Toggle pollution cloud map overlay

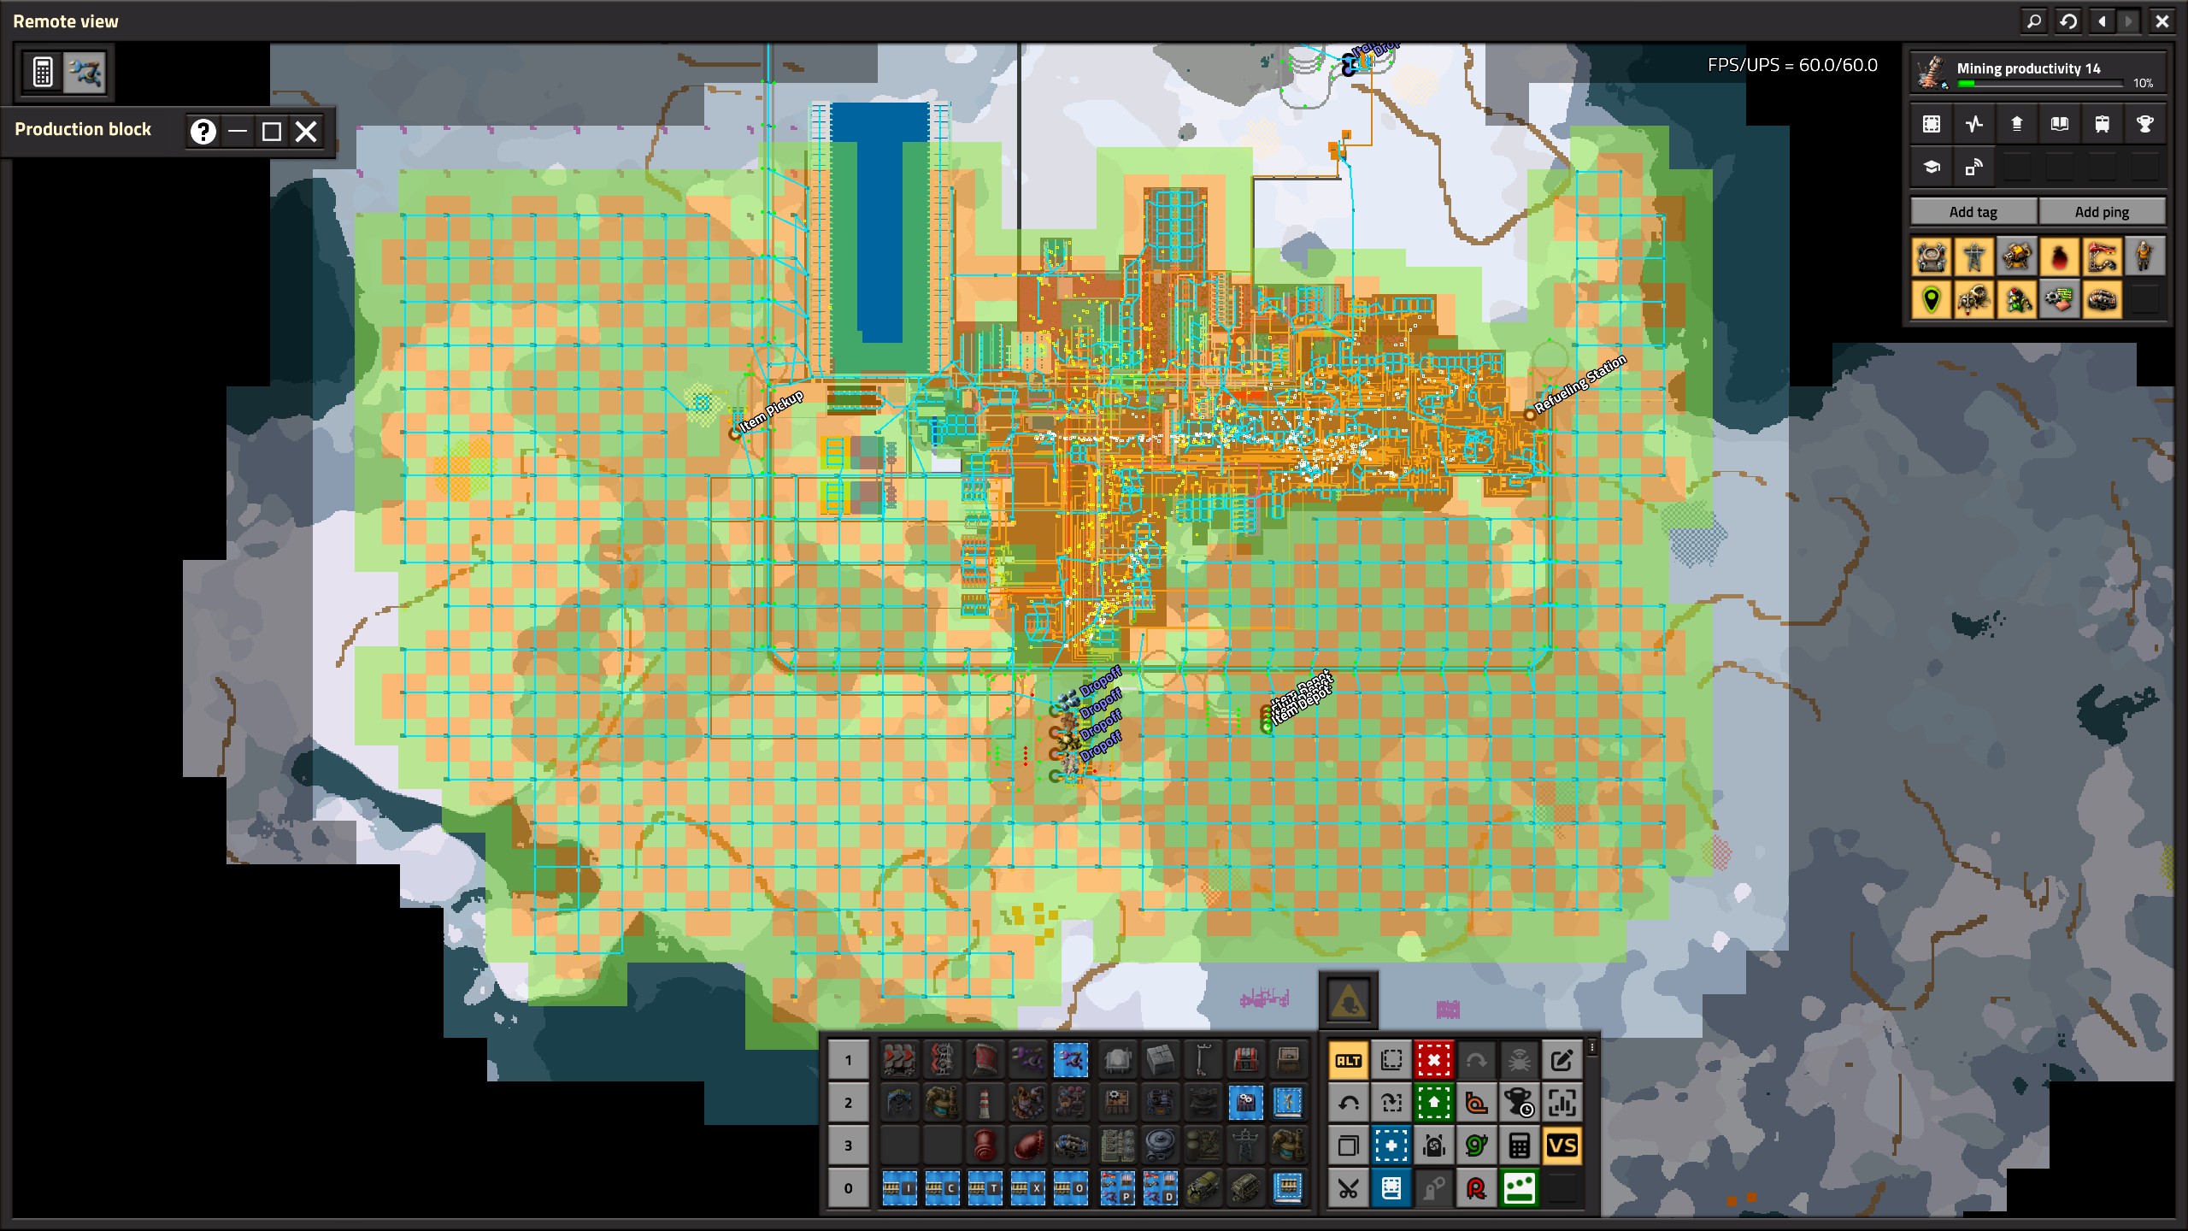(x=2059, y=256)
